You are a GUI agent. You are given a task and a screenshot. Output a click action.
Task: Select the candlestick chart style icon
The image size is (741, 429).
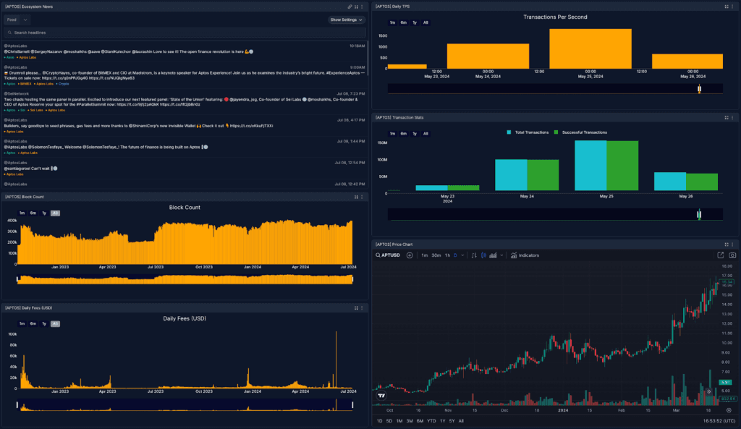[x=483, y=255]
